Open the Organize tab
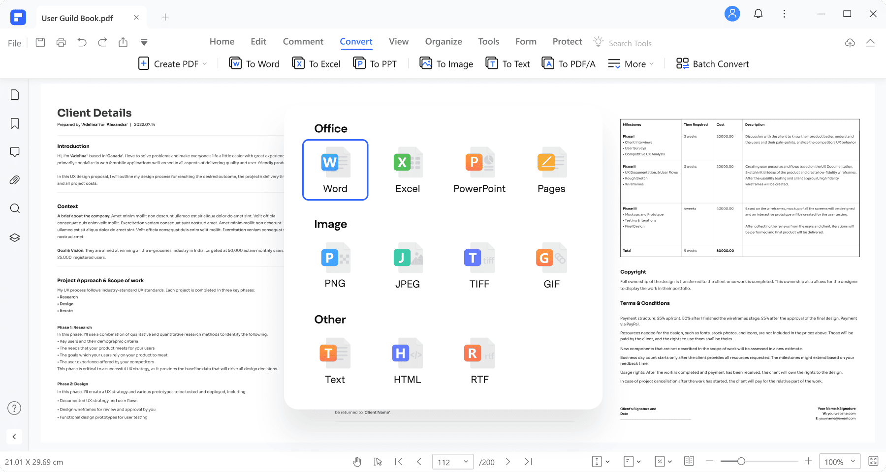This screenshot has height=472, width=886. click(443, 42)
